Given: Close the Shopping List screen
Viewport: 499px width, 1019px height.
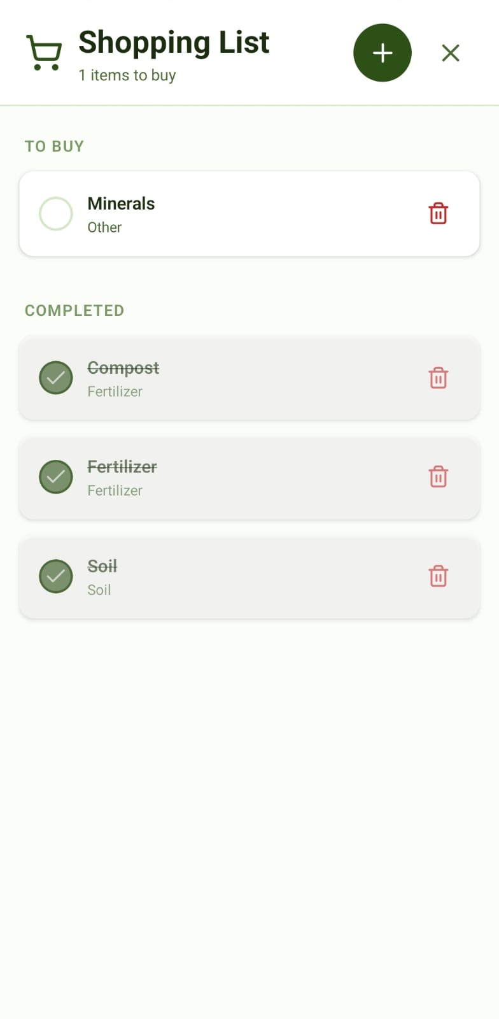Looking at the screenshot, I should point(451,53).
